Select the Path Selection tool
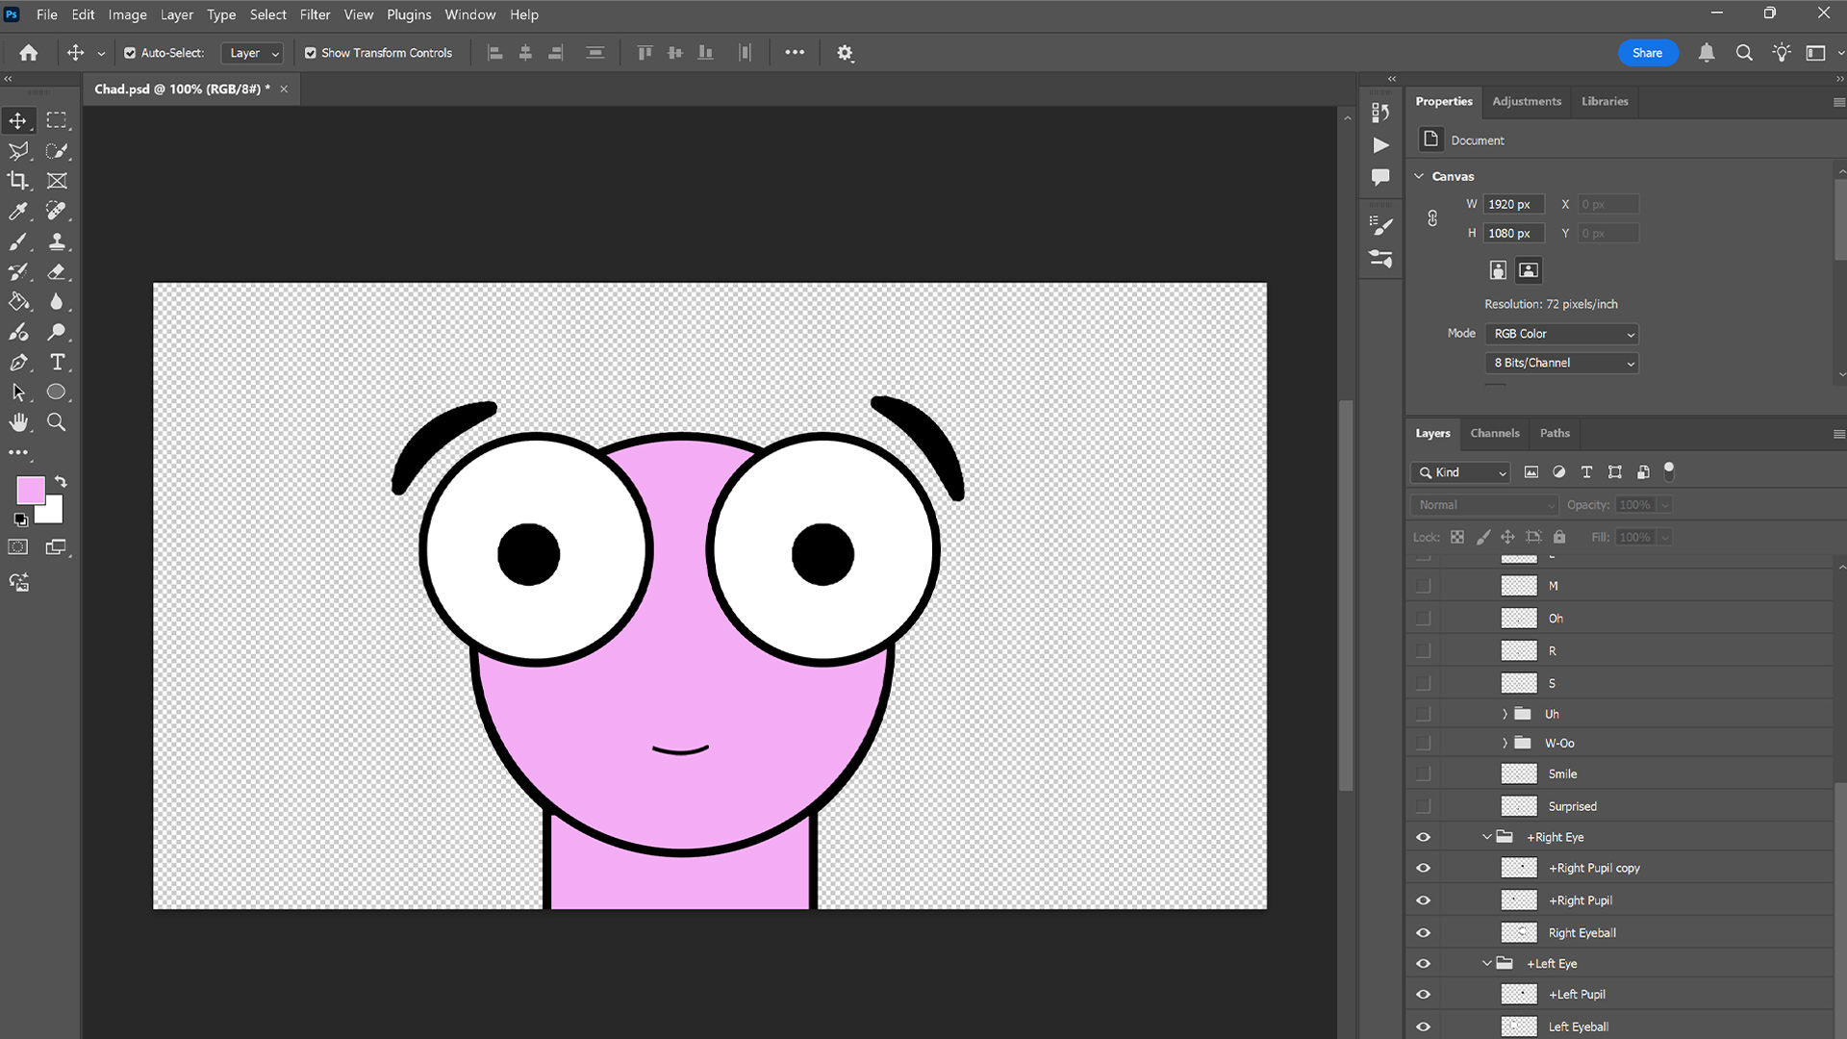This screenshot has width=1847, height=1039. point(18,393)
